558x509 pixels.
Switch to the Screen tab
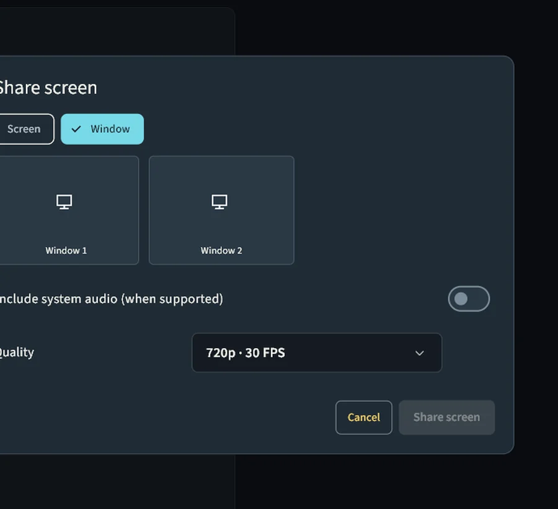(x=25, y=129)
